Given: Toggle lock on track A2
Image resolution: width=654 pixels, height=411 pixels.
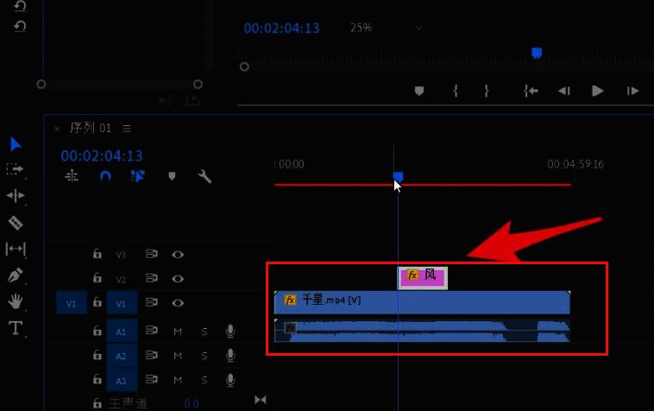Looking at the screenshot, I should click(97, 355).
